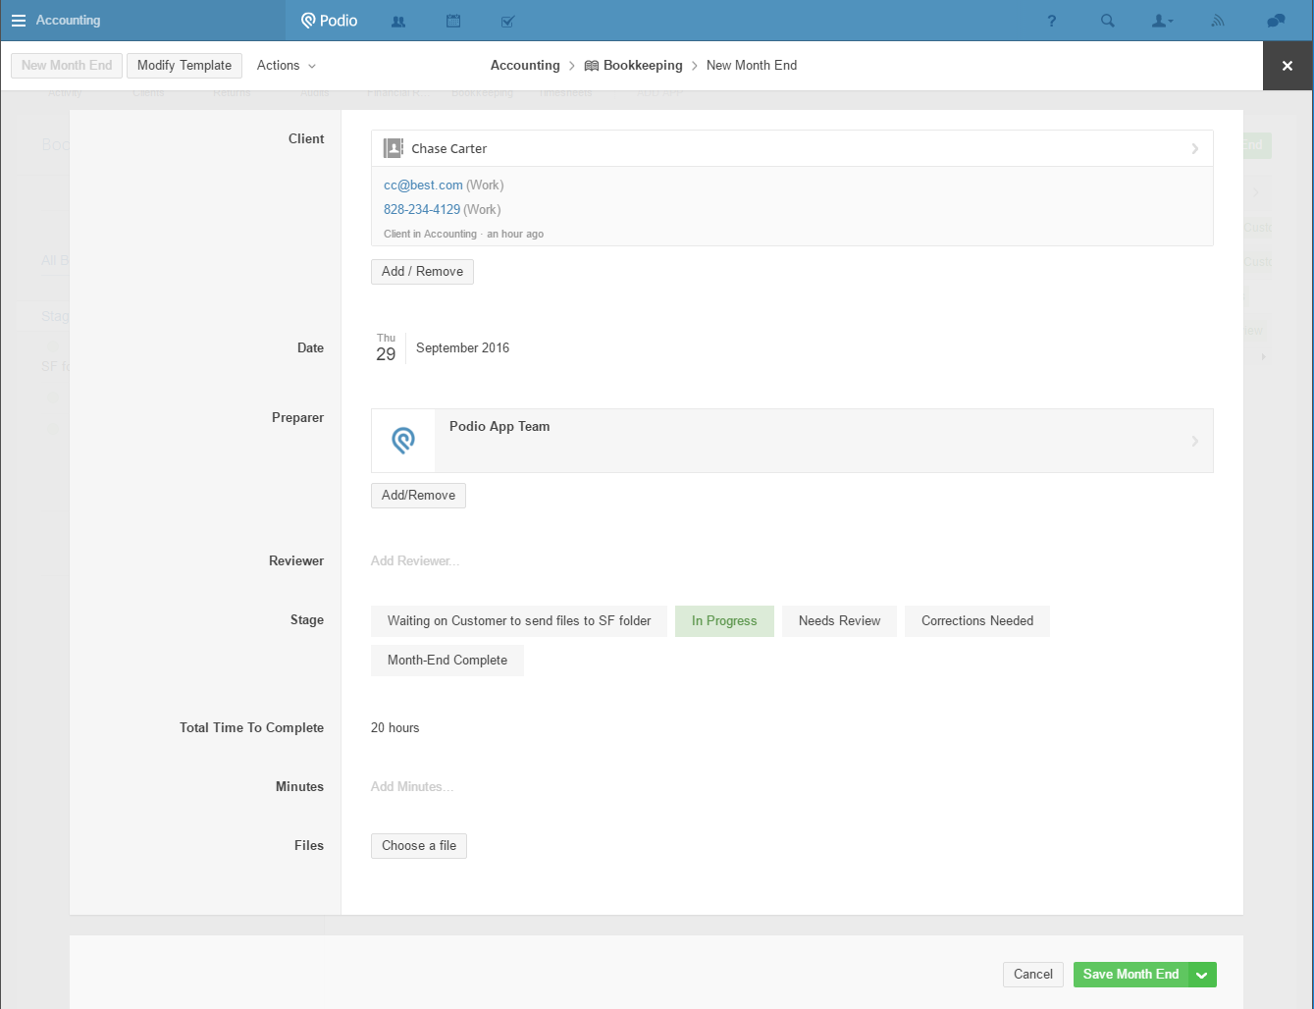The height and width of the screenshot is (1009, 1314).
Task: Go to Bookkeeping in the breadcrumb
Action: 642,66
